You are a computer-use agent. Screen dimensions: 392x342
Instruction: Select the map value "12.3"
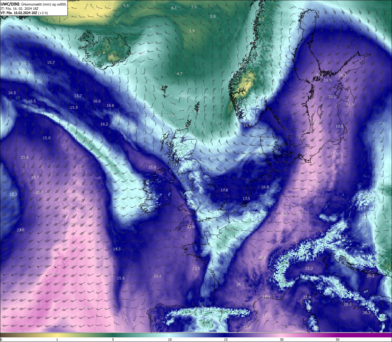[x=13, y=194]
